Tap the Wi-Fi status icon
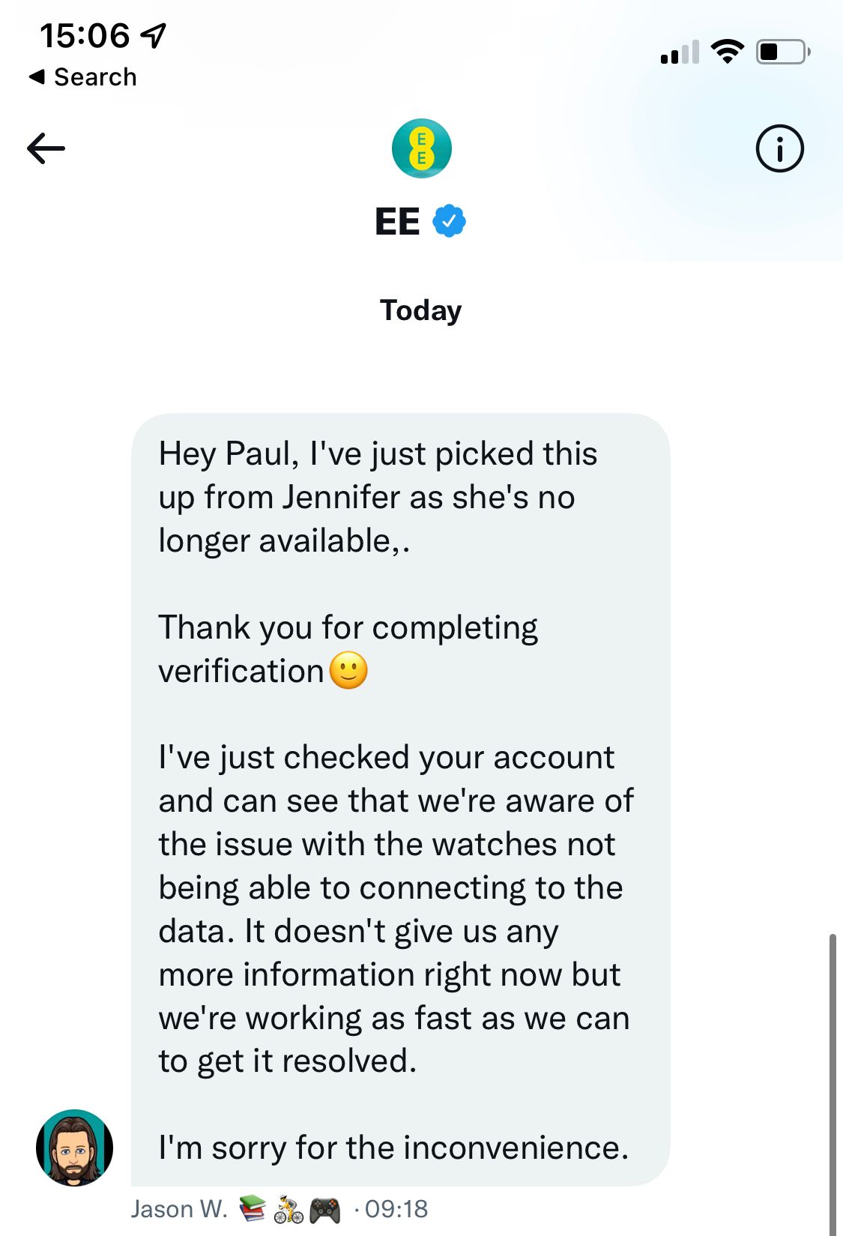843x1236 pixels. point(727,52)
